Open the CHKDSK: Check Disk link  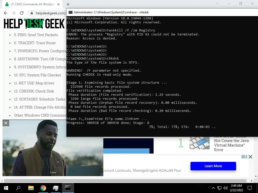tap(34, 91)
